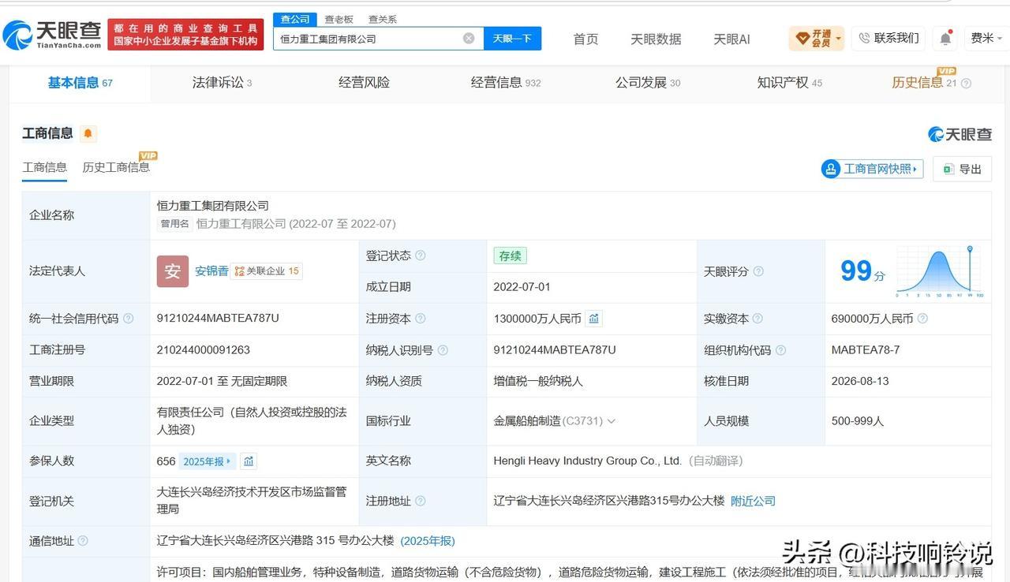Open the 知识产权 tab
1010x582 pixels.
(790, 82)
